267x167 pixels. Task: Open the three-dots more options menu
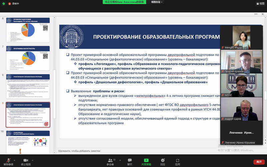coord(256,14)
